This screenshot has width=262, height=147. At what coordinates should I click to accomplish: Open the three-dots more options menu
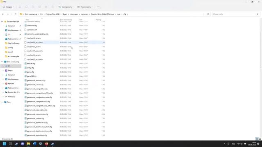coord(98,7)
